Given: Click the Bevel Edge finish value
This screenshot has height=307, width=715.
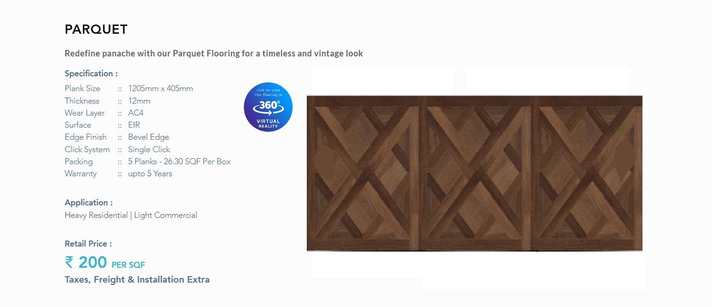Looking at the screenshot, I should 148,137.
